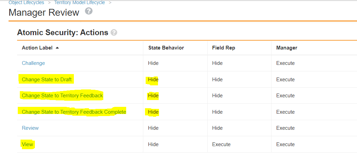The height and width of the screenshot is (156, 357).
Task: Select Change State to Territory Feedback Complete
Action: tap(74, 112)
